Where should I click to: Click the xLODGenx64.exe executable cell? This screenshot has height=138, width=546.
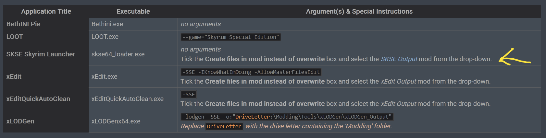(116, 121)
